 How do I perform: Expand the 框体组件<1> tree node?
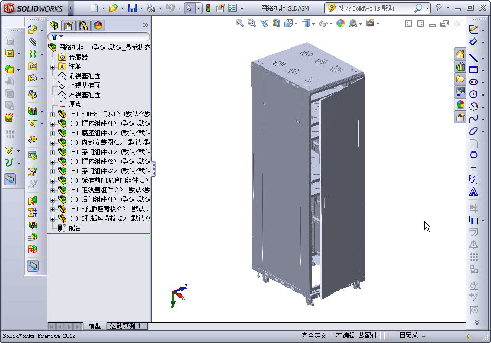[53, 124]
